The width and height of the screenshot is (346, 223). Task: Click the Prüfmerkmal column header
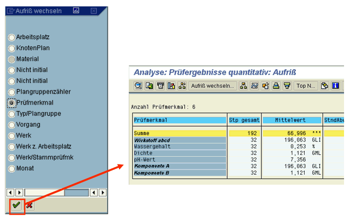(180, 120)
